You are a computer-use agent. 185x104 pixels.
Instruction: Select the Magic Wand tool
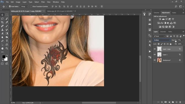tap(7, 18)
